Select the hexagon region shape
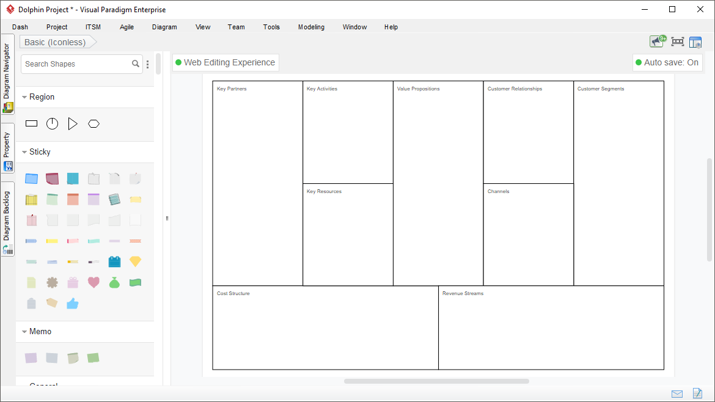 point(94,123)
